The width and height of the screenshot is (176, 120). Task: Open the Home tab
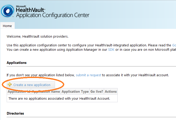7,26
